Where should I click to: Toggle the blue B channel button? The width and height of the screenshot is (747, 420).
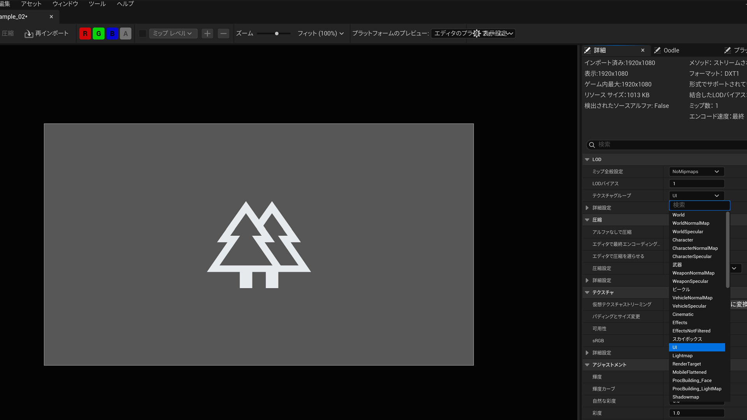tap(112, 34)
